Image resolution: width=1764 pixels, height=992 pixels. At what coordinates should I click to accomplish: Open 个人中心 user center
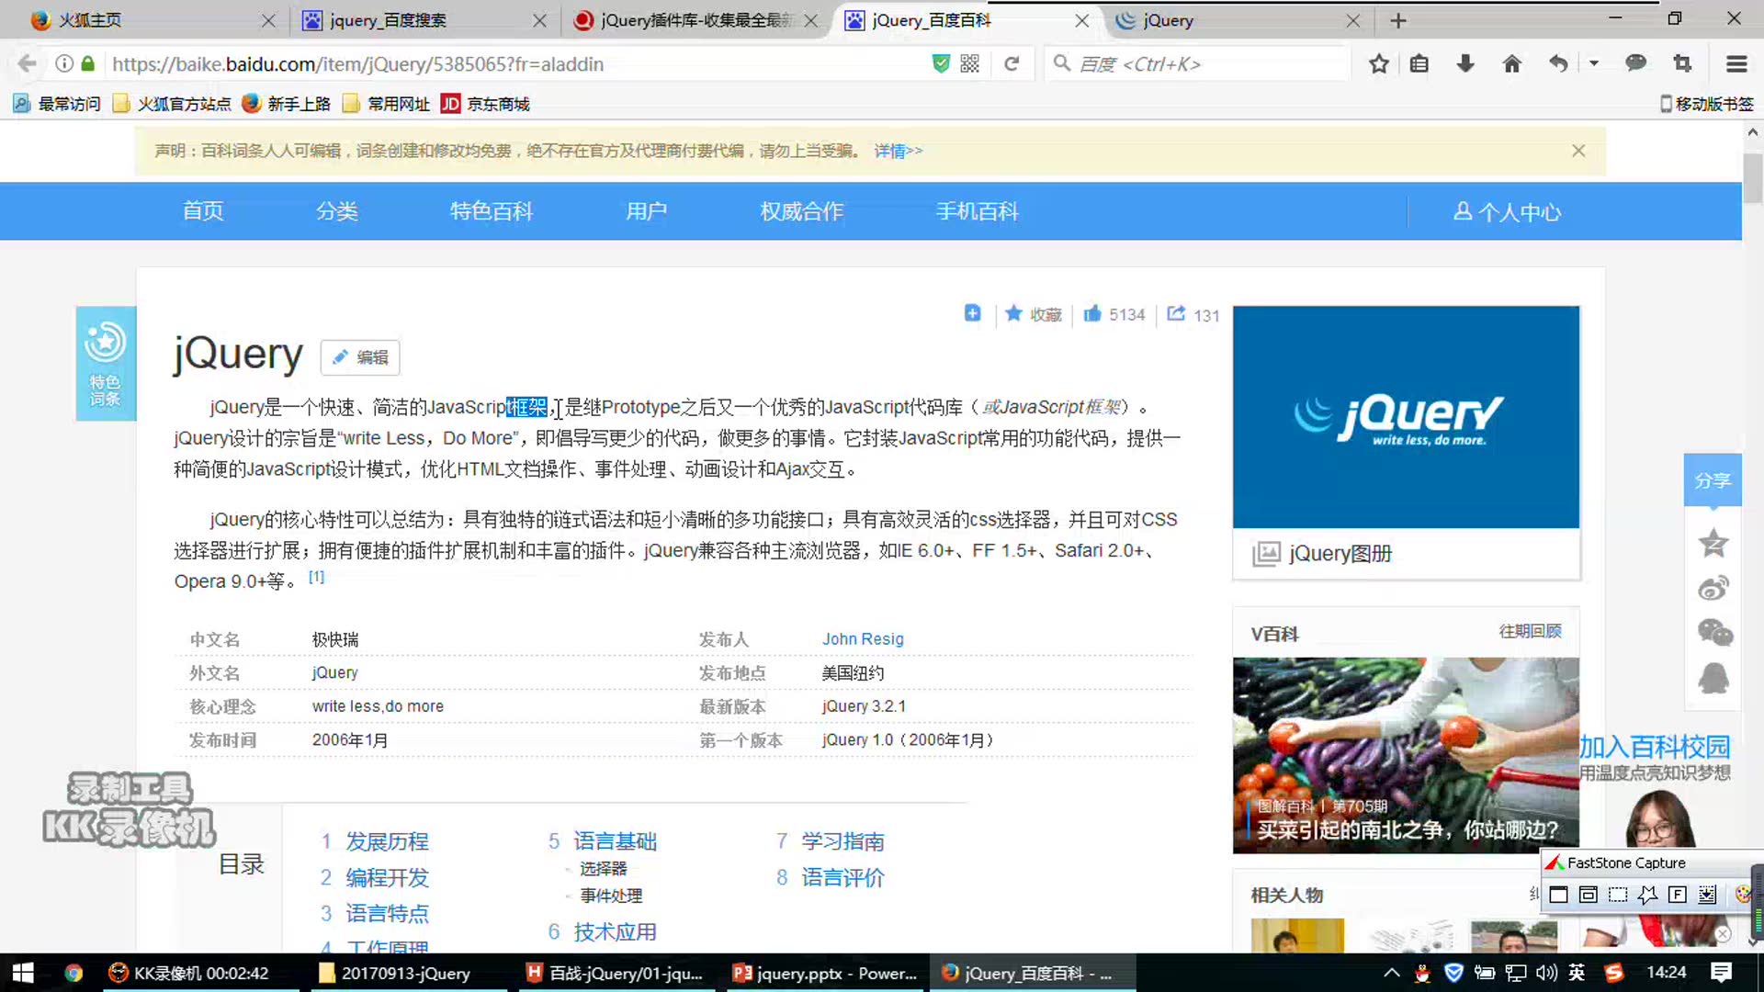point(1507,212)
